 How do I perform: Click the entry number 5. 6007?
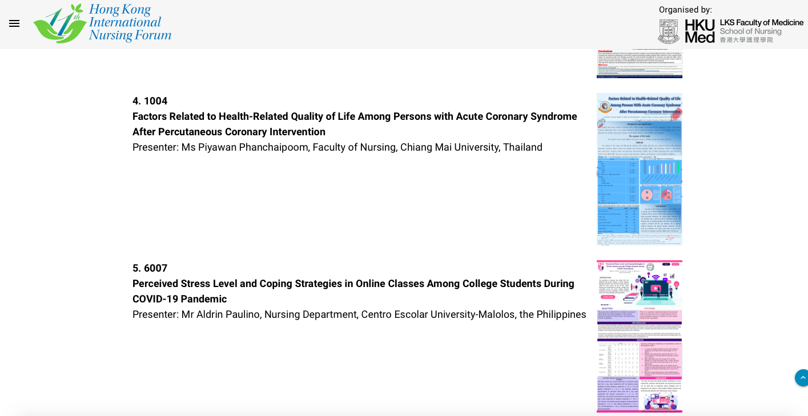point(150,268)
